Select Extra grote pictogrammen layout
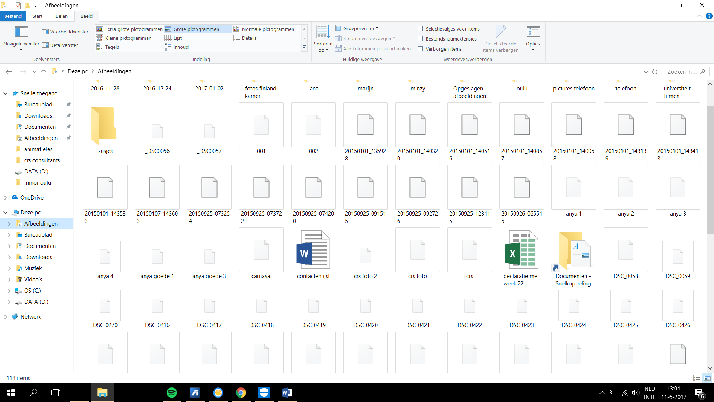Screen dimensions: 714x402 (129, 29)
